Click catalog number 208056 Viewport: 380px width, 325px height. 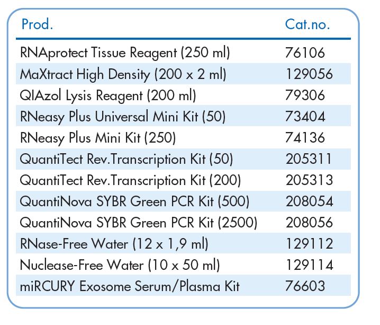pyautogui.click(x=309, y=222)
